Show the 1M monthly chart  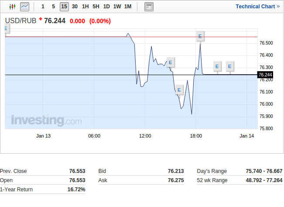pos(128,7)
